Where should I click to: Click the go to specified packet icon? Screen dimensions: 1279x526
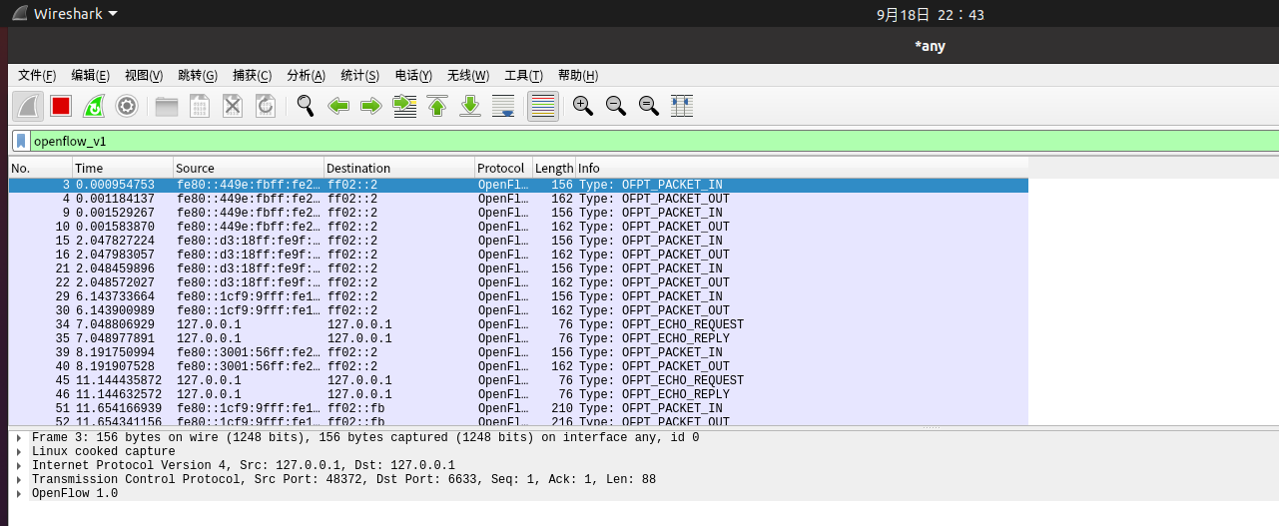click(404, 106)
